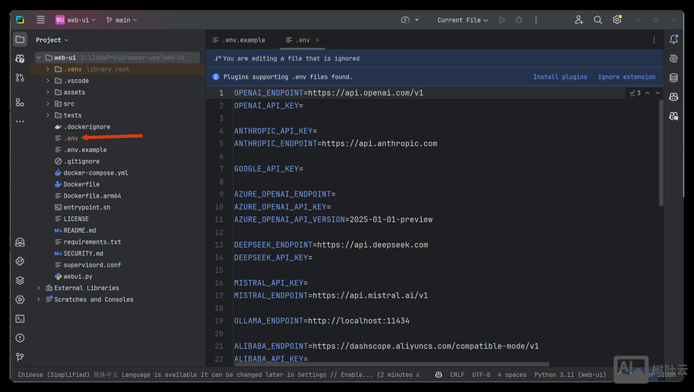Click the Search Everywhere magnifier icon
Viewport: 694px width, 392px height.
coord(598,20)
